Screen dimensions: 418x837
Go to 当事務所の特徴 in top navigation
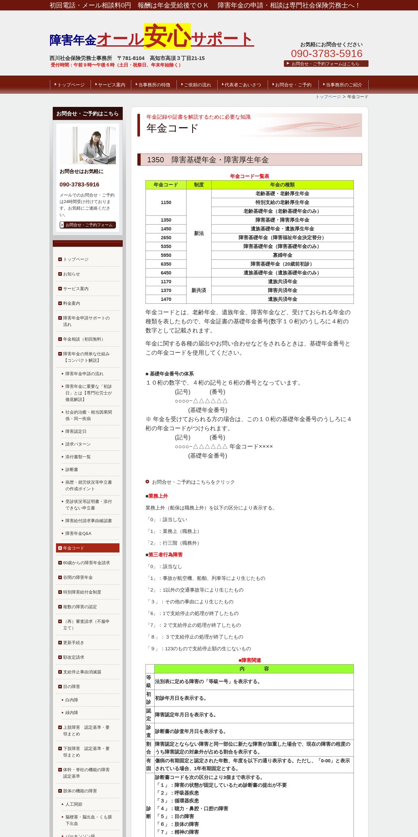(x=154, y=85)
